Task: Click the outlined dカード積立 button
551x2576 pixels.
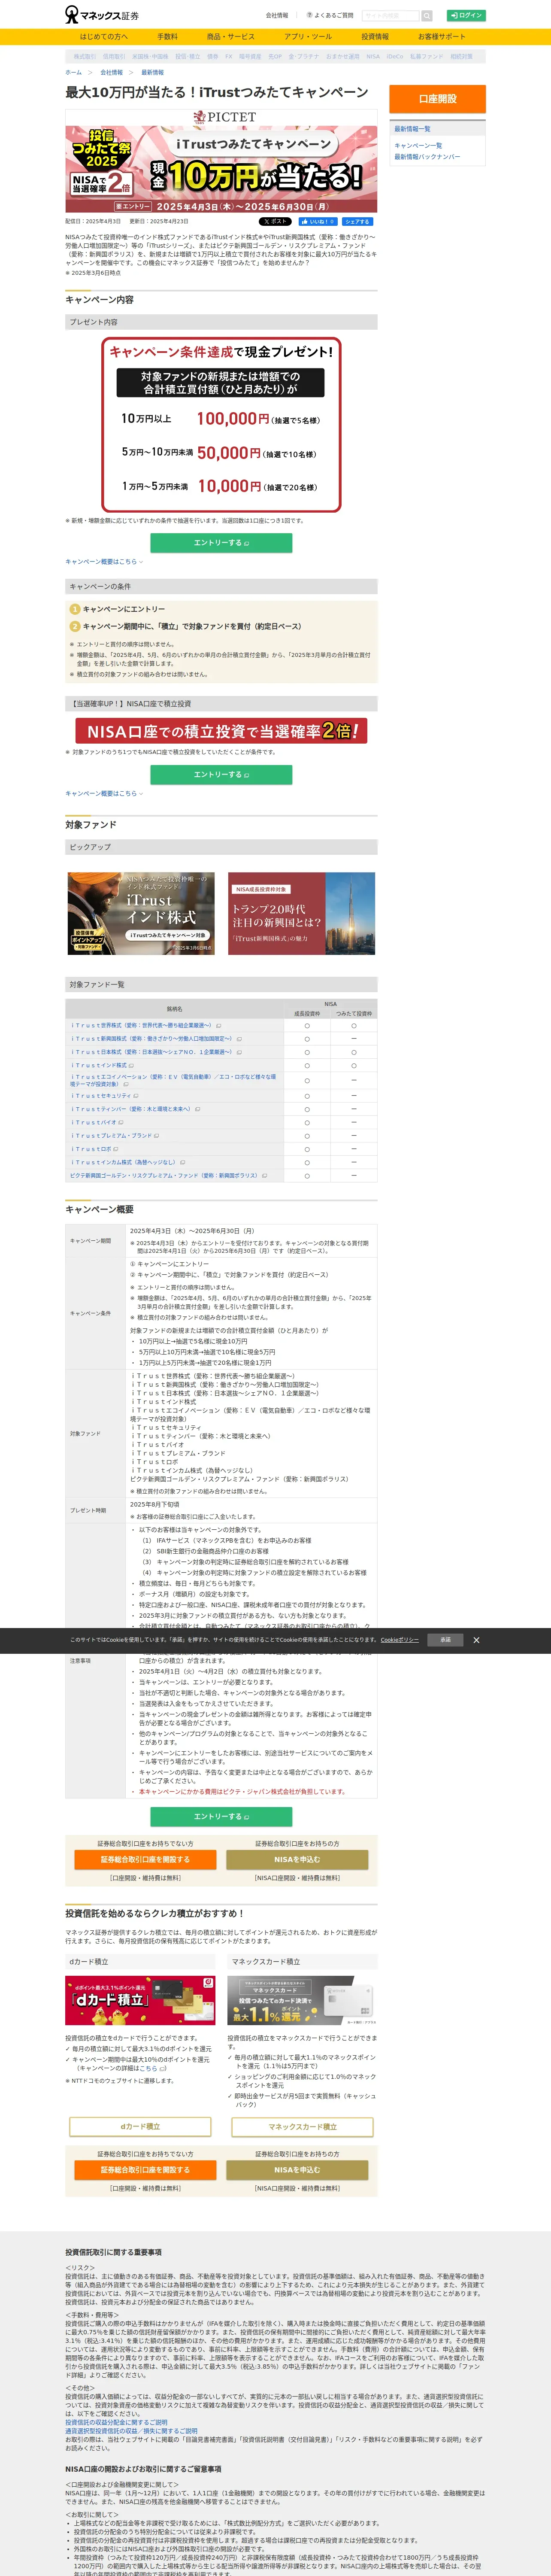Action: (x=140, y=2126)
